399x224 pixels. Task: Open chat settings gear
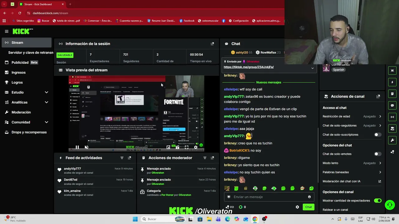point(297,207)
